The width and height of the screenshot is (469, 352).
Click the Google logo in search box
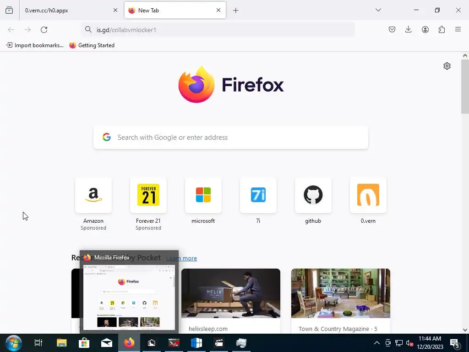[106, 137]
